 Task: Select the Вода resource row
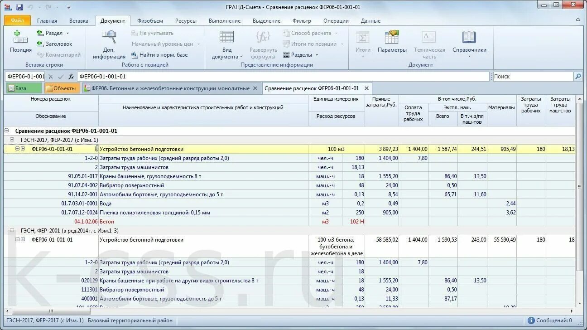(290, 204)
